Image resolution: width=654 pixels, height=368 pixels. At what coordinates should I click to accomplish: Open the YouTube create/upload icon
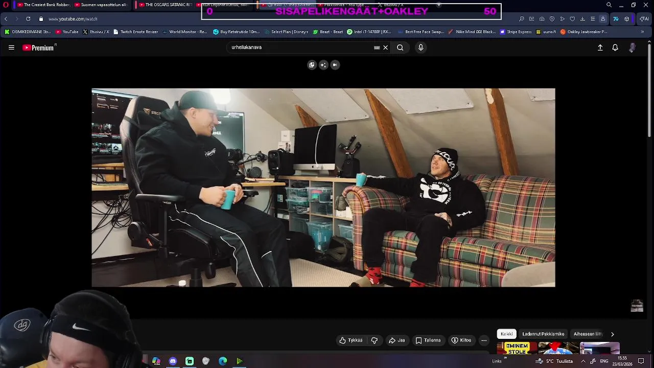pyautogui.click(x=600, y=48)
